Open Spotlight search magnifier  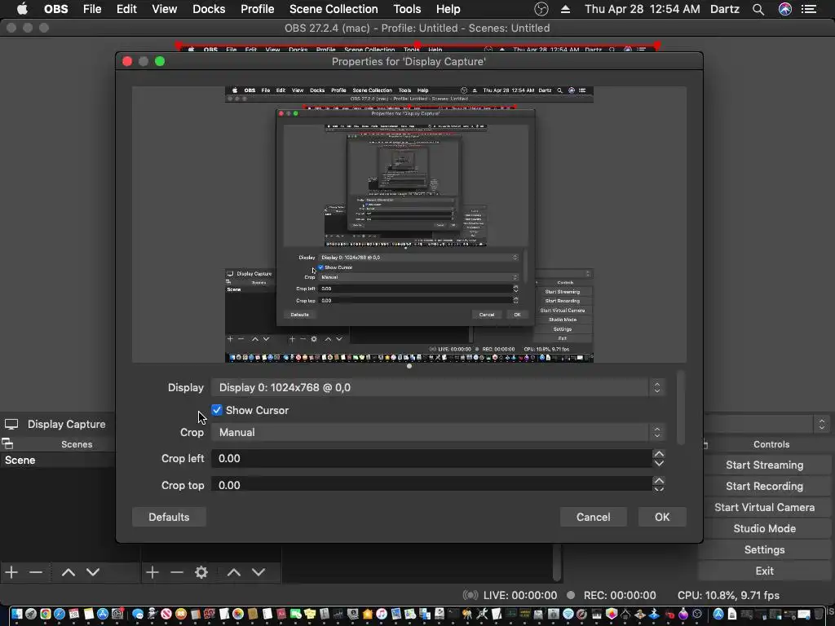(758, 9)
